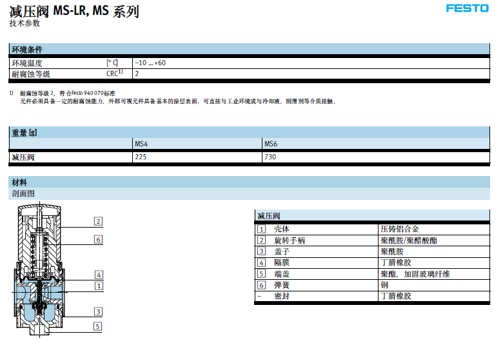
Task: Click boxed number 1 in 壳体 row
Action: (261, 229)
